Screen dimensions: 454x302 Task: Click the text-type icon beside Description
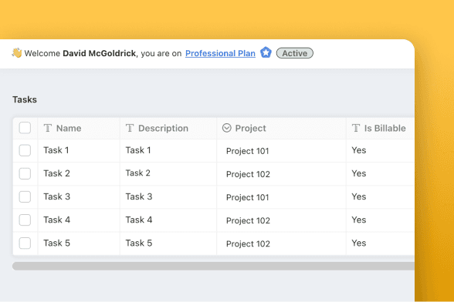[x=130, y=128]
